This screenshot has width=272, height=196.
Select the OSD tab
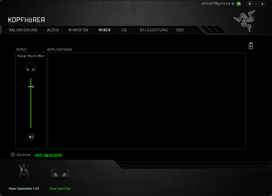[x=180, y=30]
